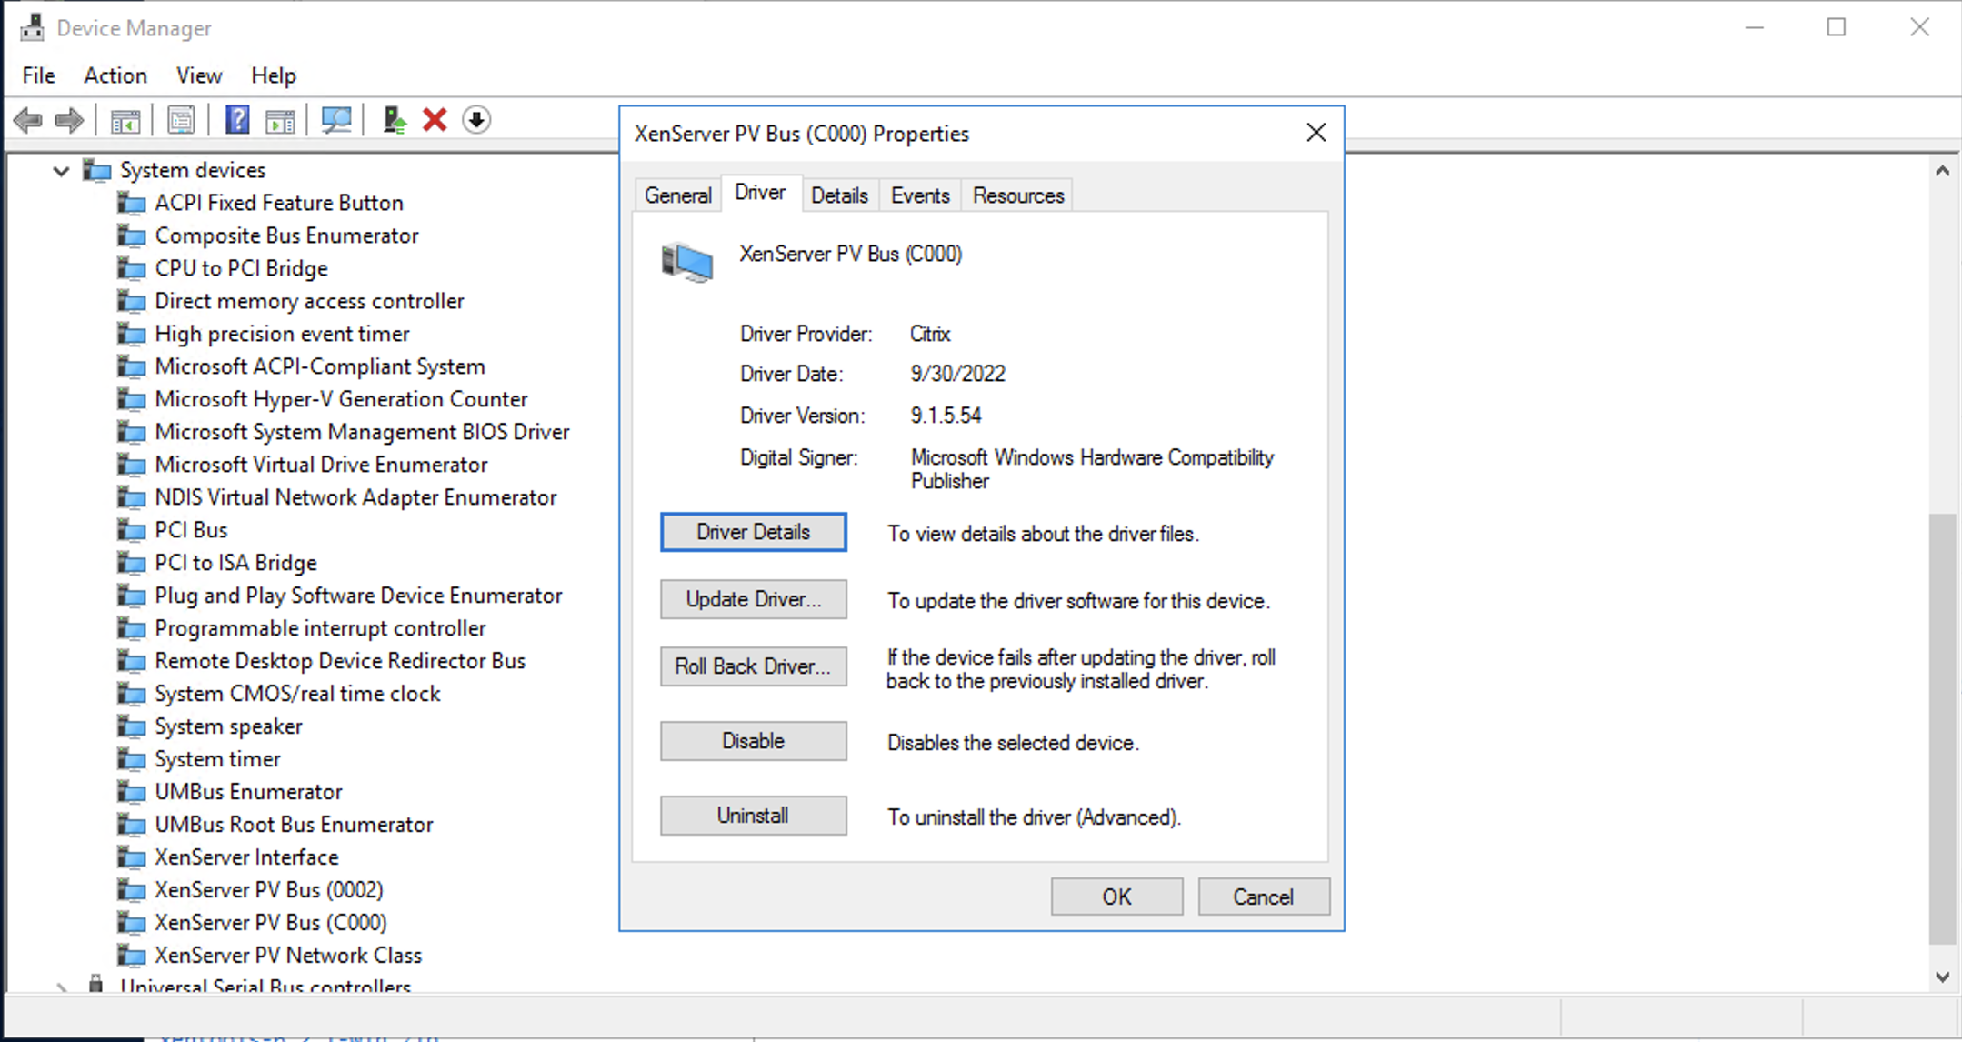Click the Properties toolbar icon
1962x1042 pixels.
tap(181, 120)
